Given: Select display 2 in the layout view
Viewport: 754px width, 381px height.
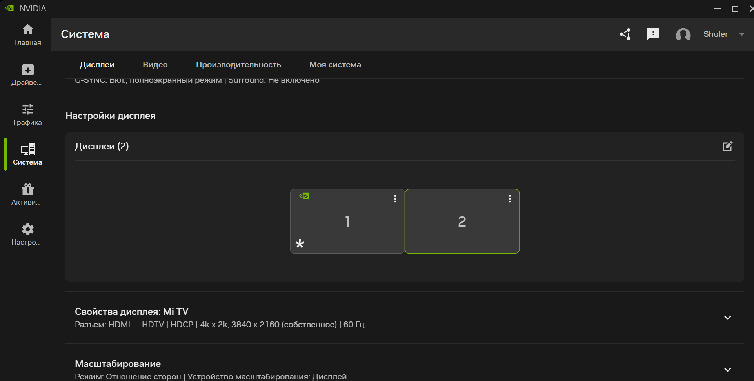Looking at the screenshot, I should (x=462, y=221).
